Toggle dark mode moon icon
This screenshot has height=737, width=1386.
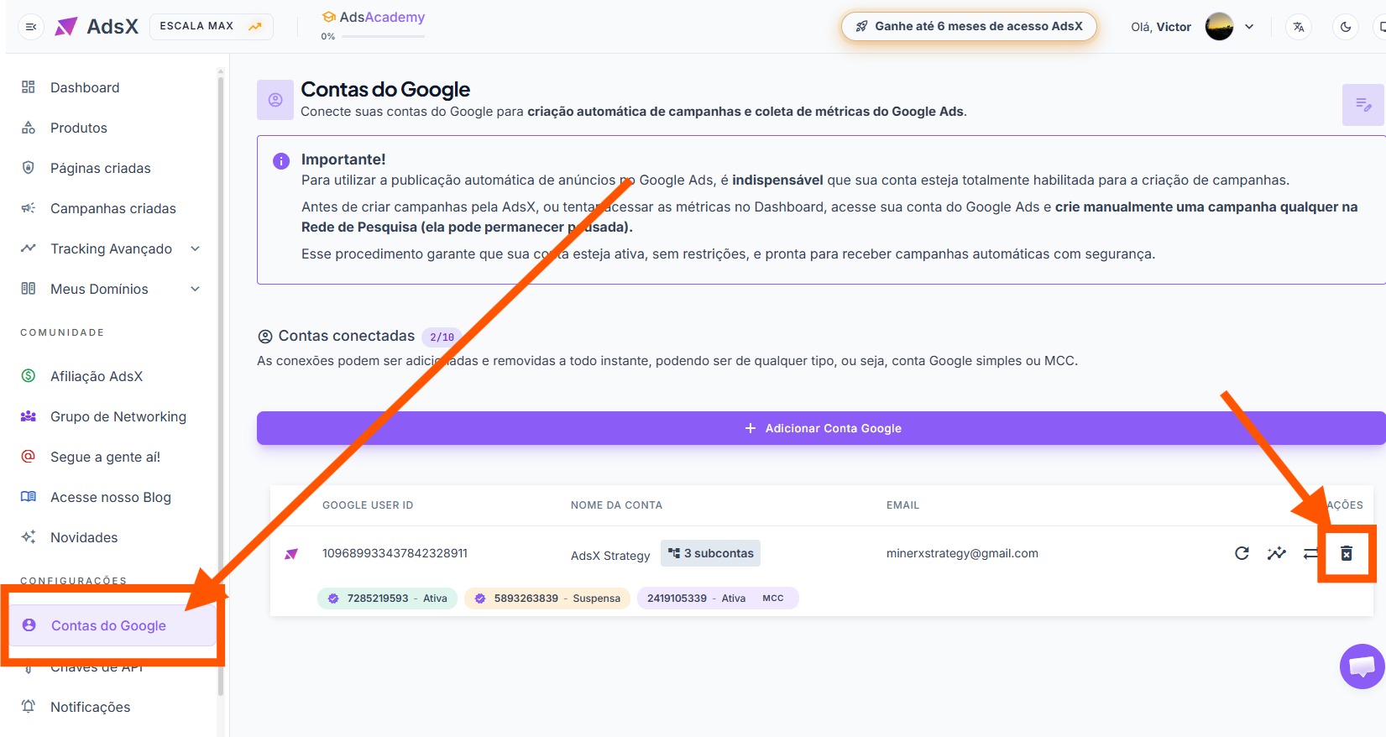coord(1346,27)
